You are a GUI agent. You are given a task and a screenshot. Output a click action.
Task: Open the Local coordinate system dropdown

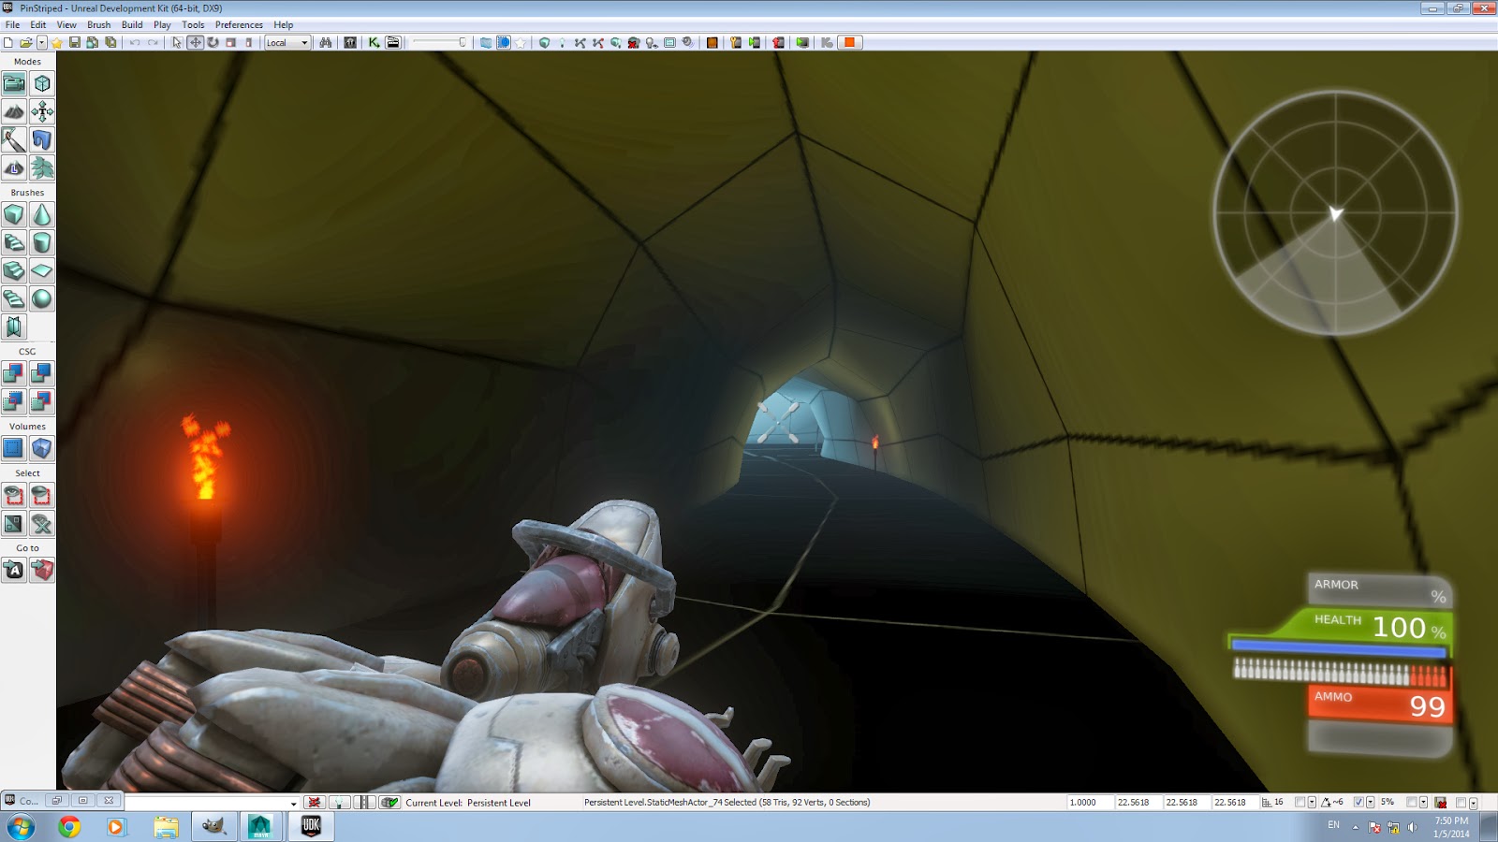(x=286, y=42)
